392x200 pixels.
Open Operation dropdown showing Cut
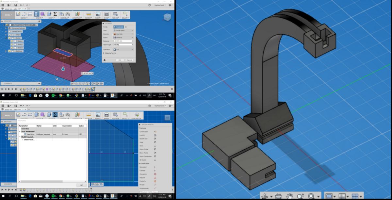(x=123, y=49)
